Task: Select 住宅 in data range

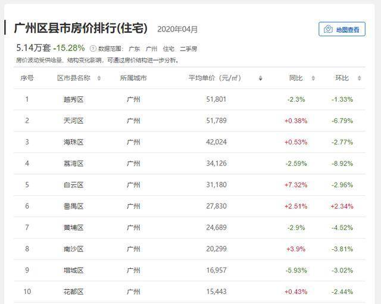Action: [169, 49]
